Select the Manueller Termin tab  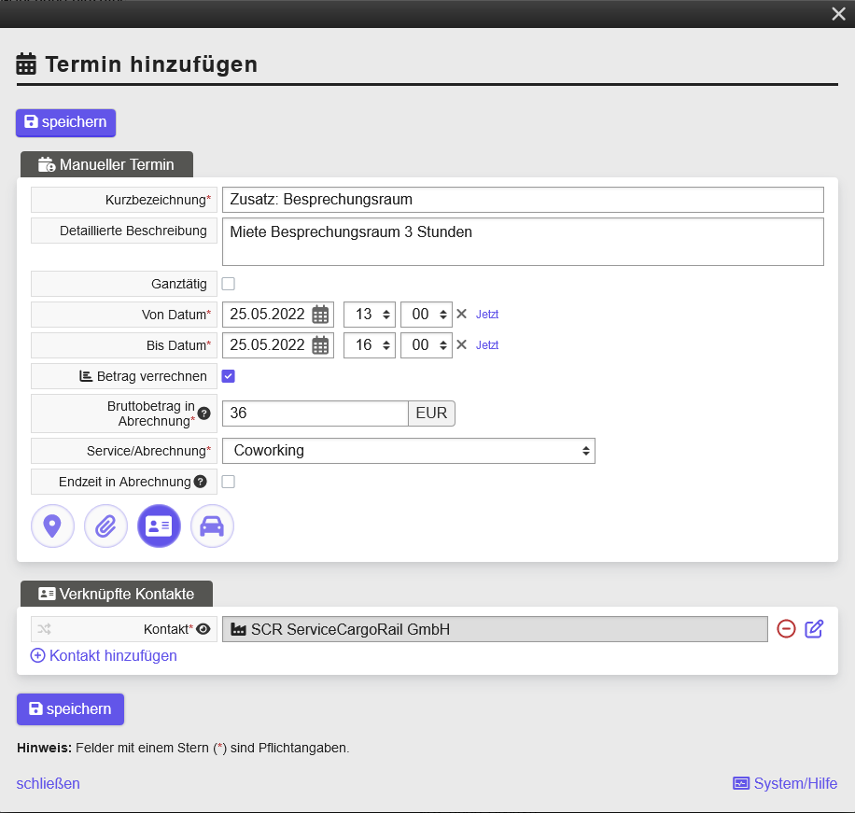coord(106,164)
